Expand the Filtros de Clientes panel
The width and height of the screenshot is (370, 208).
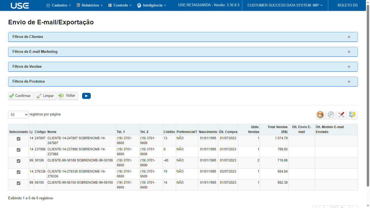click(183, 37)
